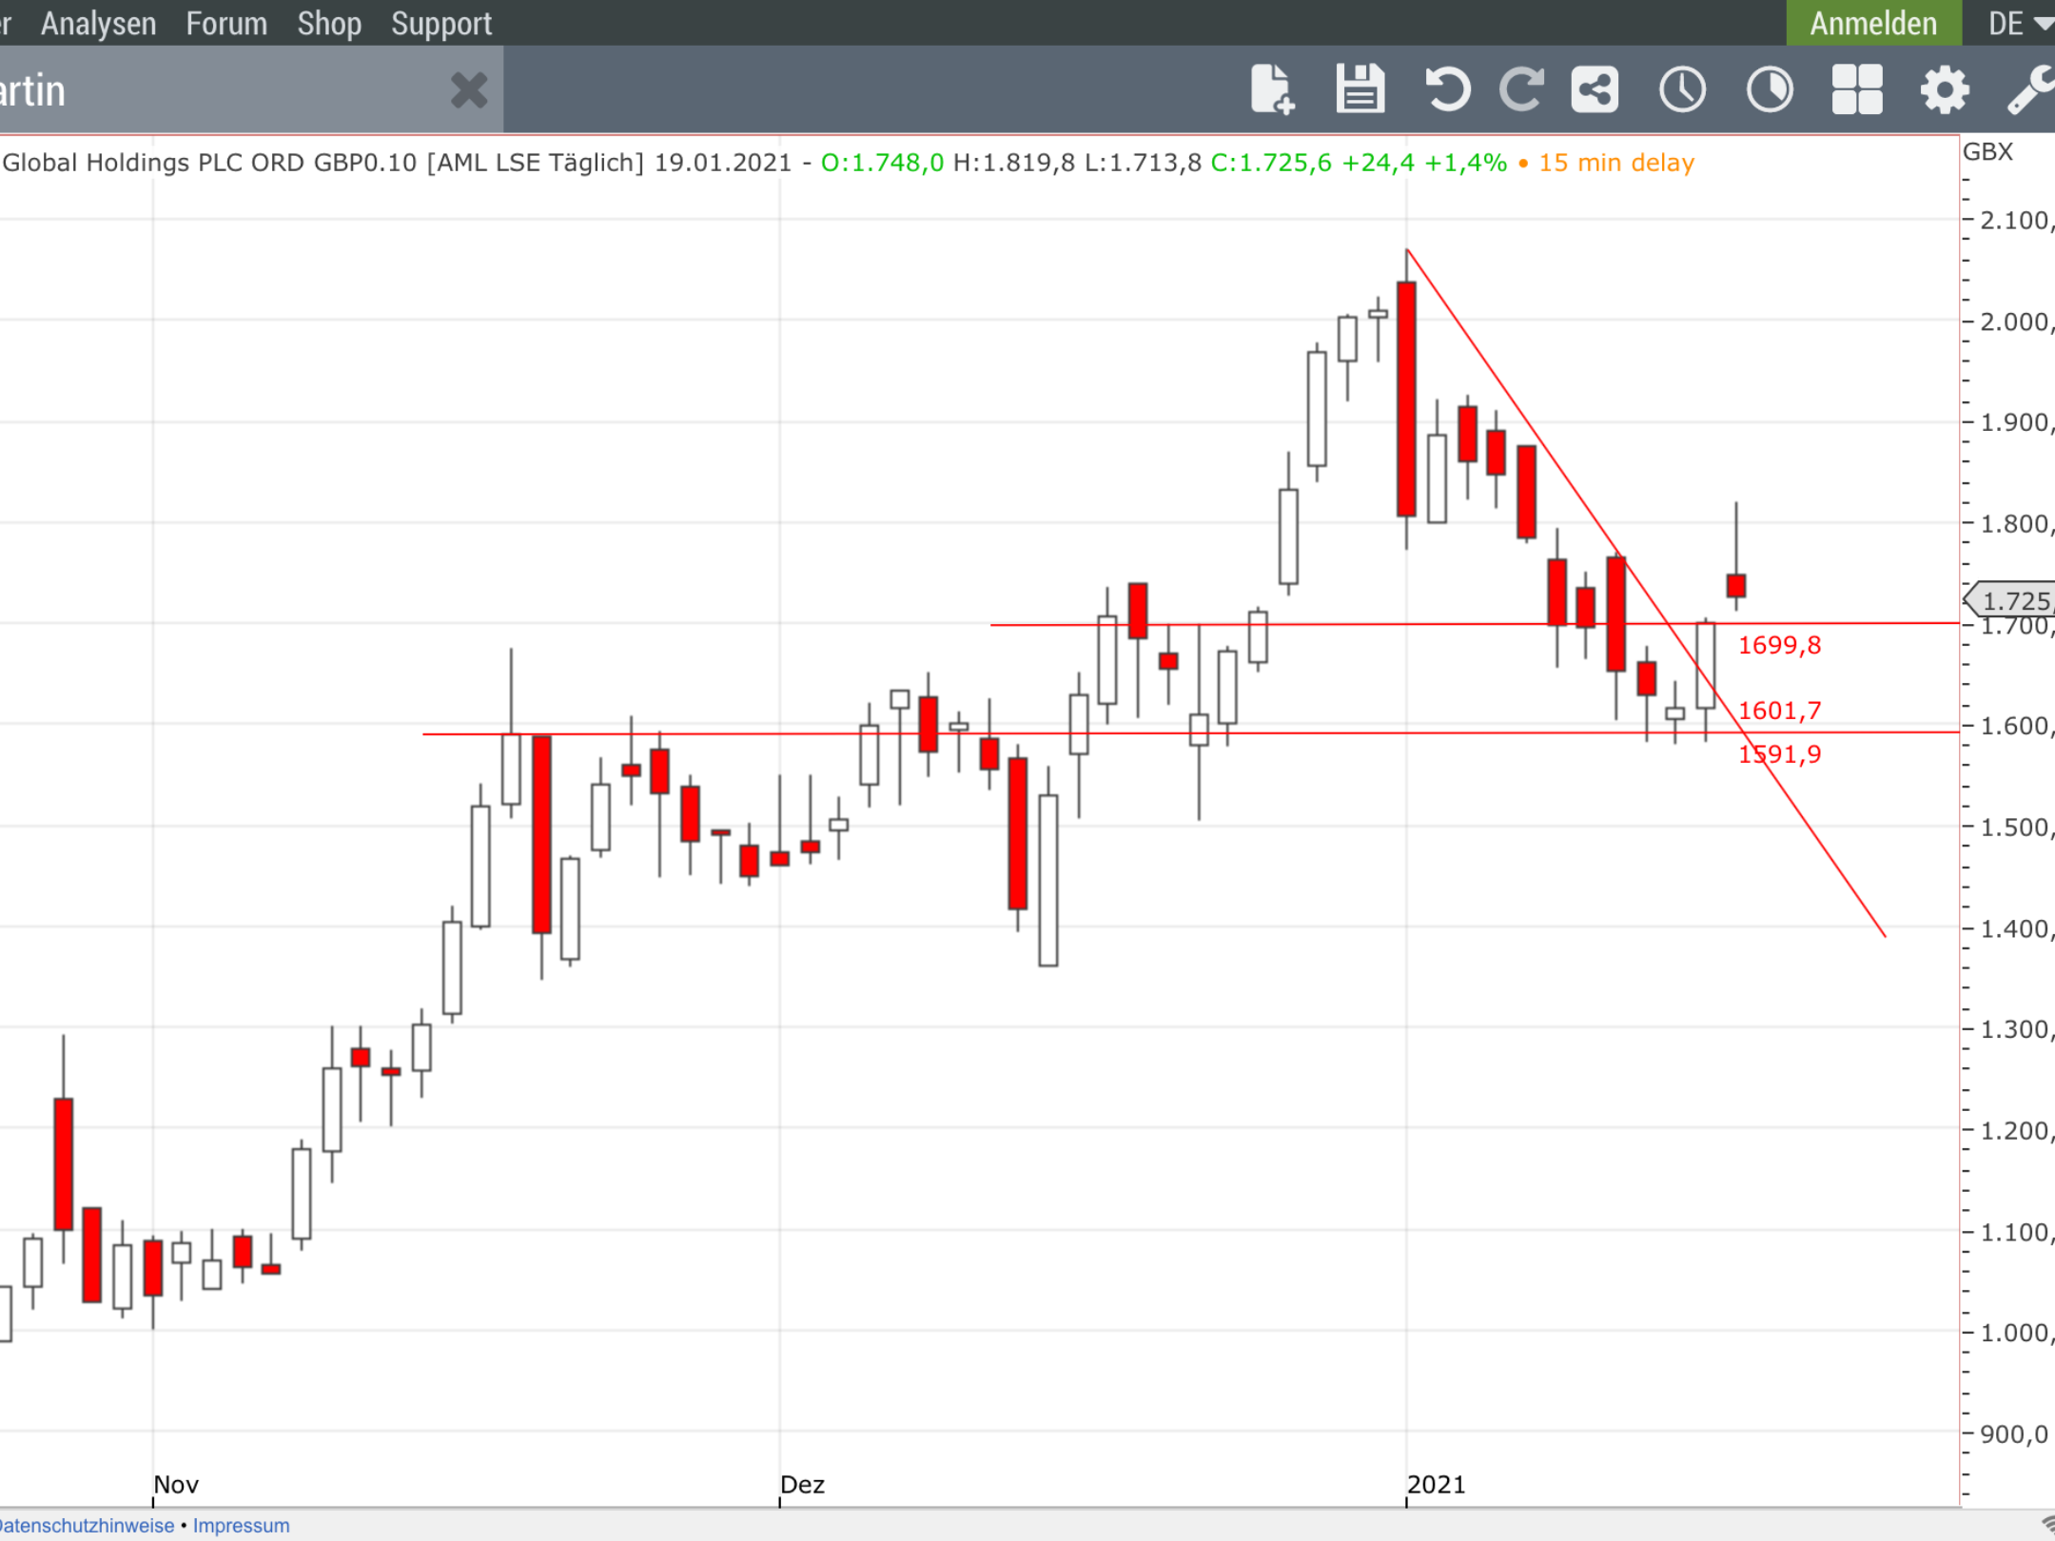Viewport: 2055px width, 1541px height.
Task: Open the Datenschutzhinweise link
Action: pyautogui.click(x=86, y=1525)
